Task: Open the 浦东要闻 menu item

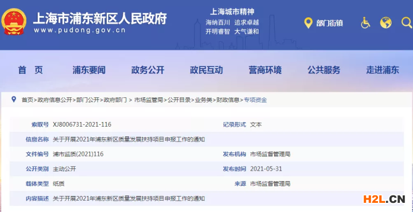Action: pyautogui.click(x=89, y=70)
